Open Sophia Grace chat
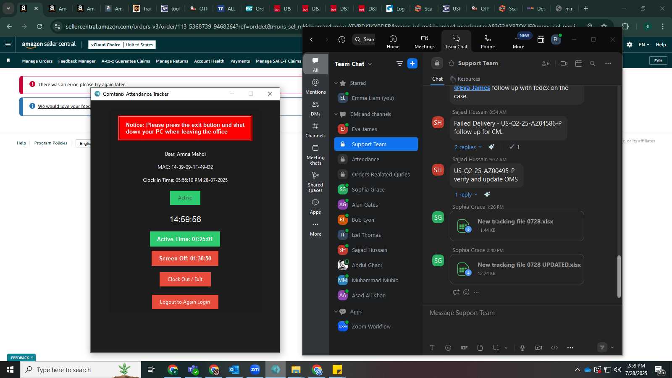This screenshot has width=672, height=378. [x=376, y=189]
